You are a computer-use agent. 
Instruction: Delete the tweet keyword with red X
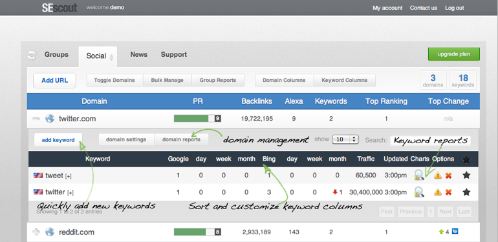click(448, 175)
